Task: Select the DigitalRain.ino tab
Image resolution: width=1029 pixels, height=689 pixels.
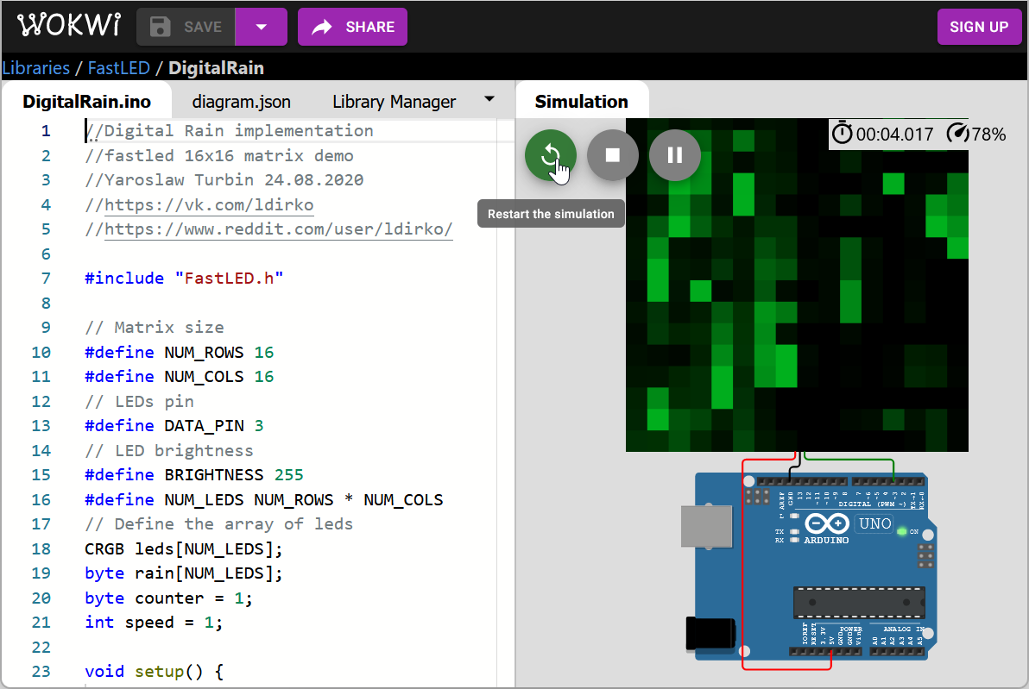Action: coord(86,102)
